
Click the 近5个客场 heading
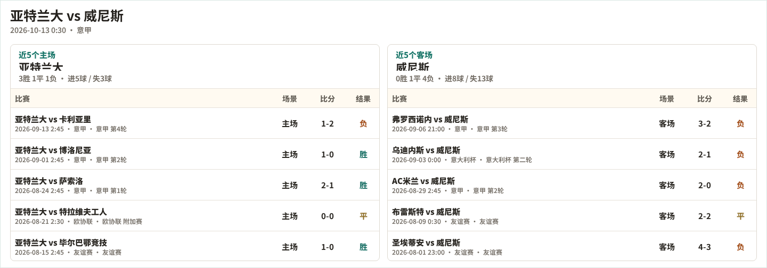point(414,55)
